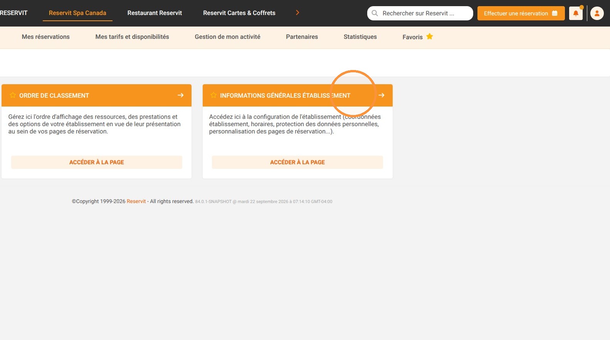Click the gold star next to Favoris
The width and height of the screenshot is (610, 340).
(x=430, y=37)
